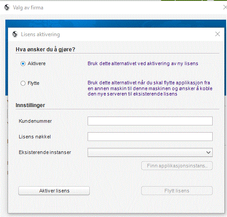Click the Flytte description about annen maskin
This screenshot has height=217, width=227.
pos(150,88)
